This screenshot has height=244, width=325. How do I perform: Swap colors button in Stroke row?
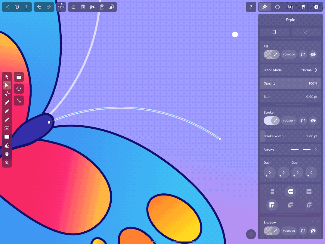pos(303,120)
